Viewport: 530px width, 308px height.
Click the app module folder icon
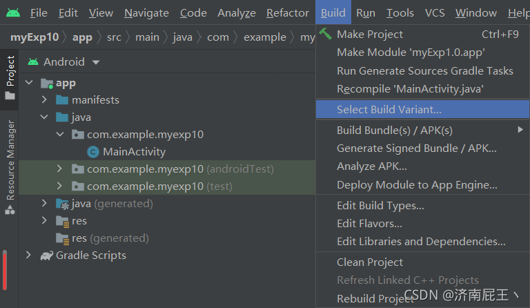(x=47, y=84)
